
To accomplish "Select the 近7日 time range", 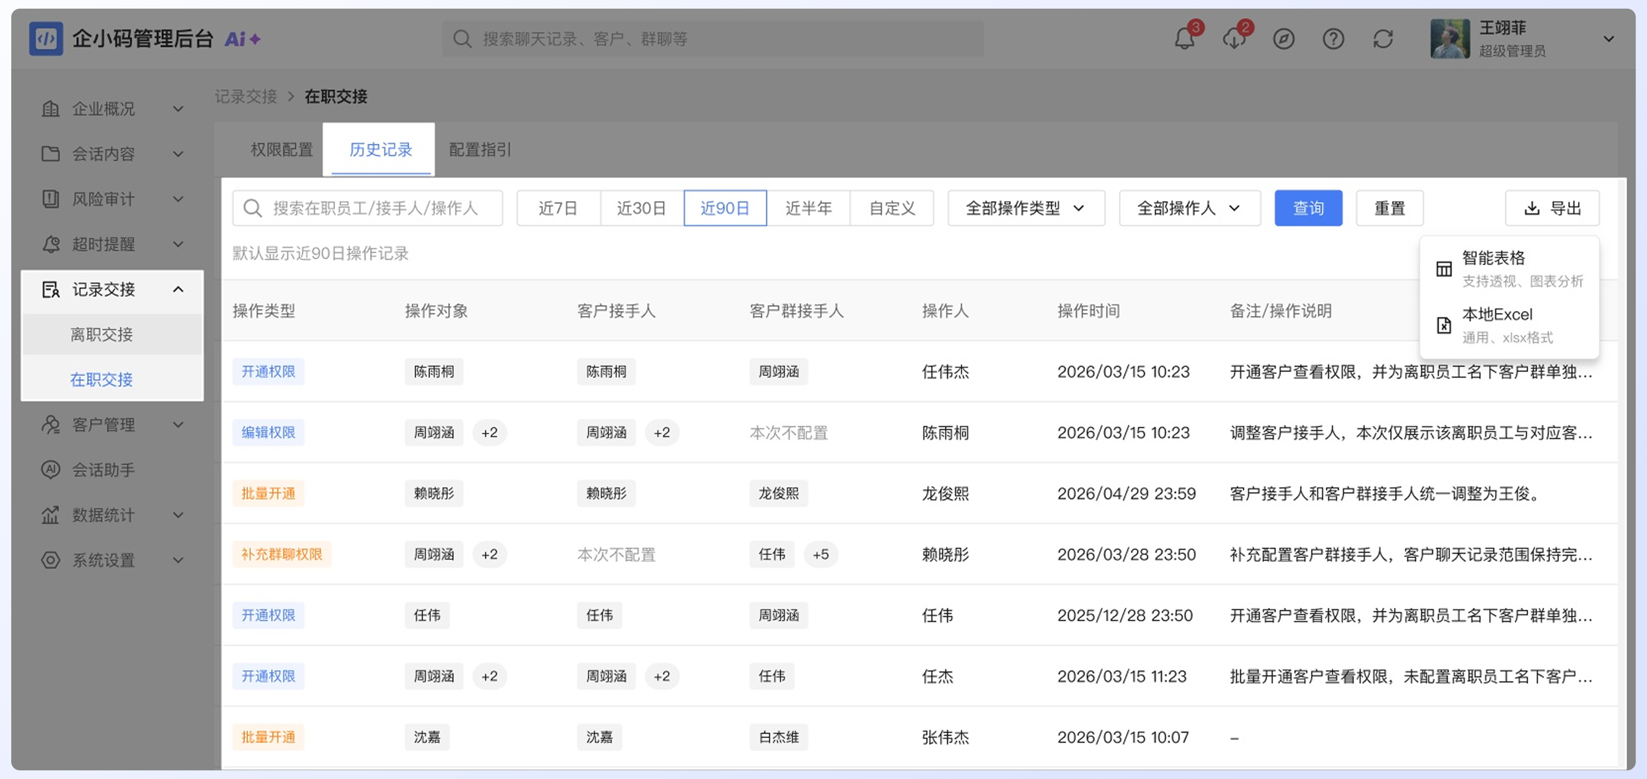I will coord(558,208).
